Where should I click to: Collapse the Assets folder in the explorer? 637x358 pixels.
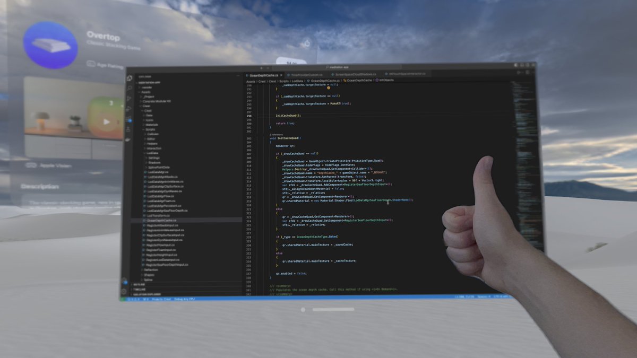(144, 92)
